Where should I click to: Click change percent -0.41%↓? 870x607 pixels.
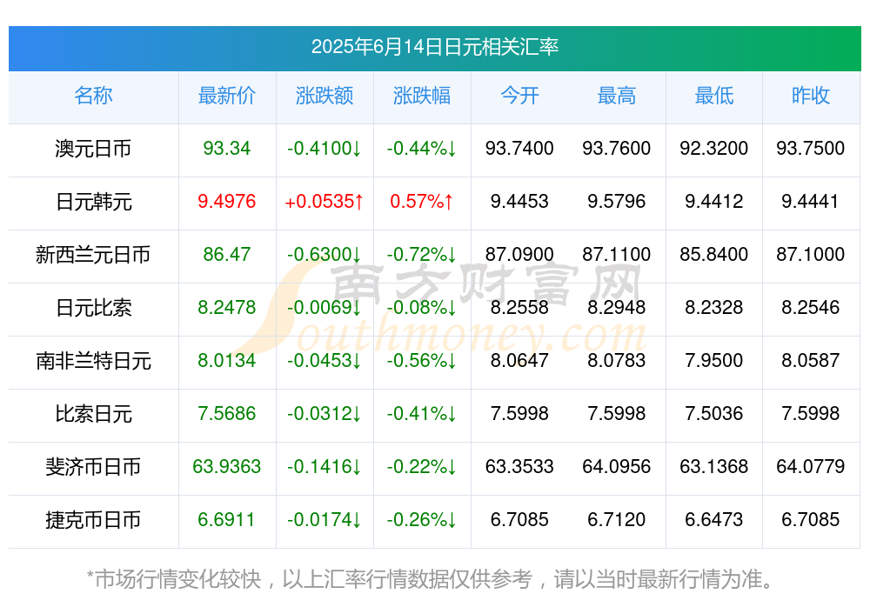[x=422, y=413]
